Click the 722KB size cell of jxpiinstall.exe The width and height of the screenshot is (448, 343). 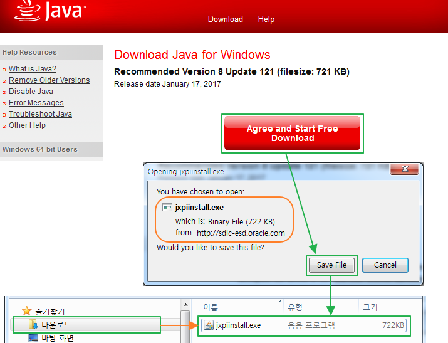click(393, 325)
